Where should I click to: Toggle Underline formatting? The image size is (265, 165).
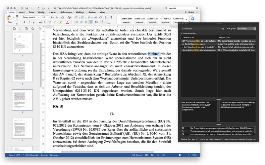(33, 22)
